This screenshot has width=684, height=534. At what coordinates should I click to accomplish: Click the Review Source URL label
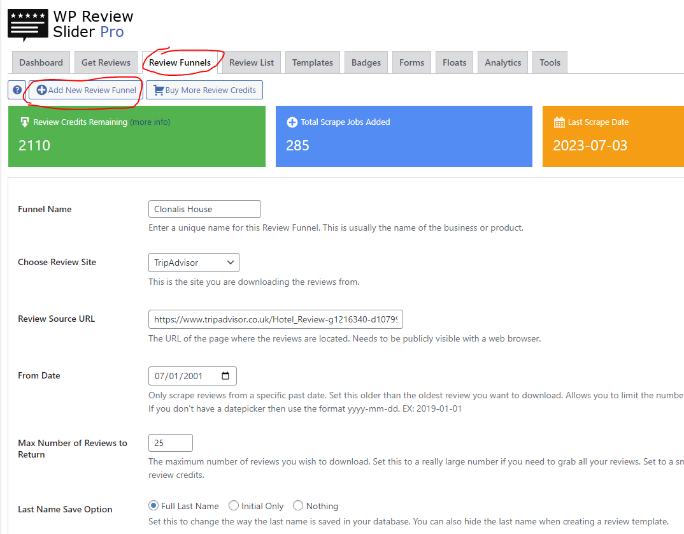point(56,319)
